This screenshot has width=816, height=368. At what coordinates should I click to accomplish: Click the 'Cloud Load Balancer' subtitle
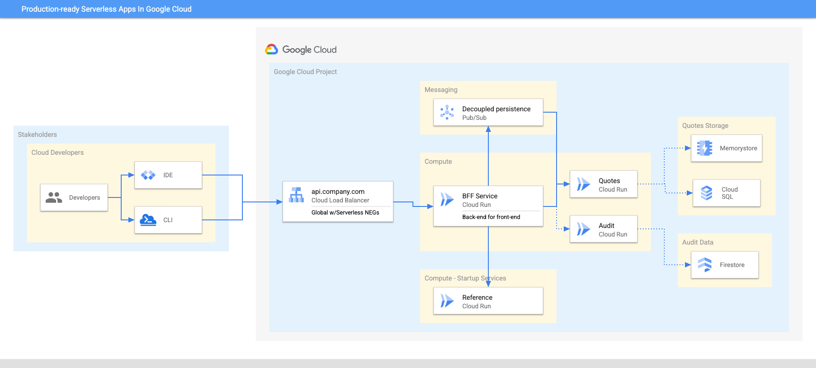[340, 200]
